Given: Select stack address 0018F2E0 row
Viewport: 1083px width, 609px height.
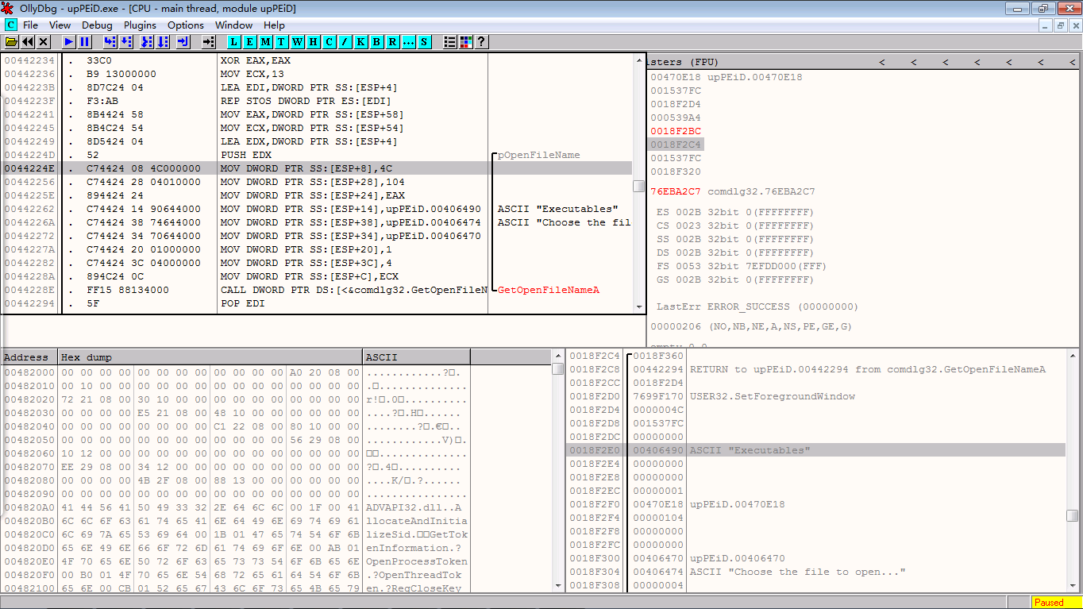Looking at the screenshot, I should tap(817, 450).
